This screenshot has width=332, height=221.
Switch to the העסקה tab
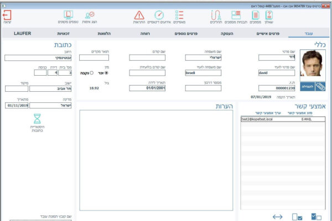click(227, 33)
